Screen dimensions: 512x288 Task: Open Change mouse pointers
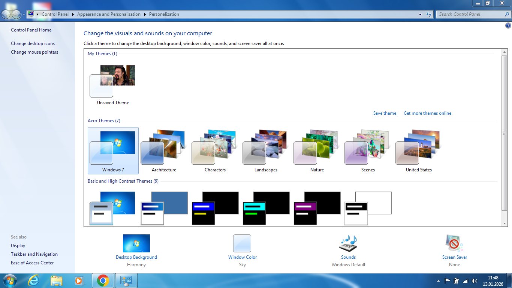(x=34, y=52)
